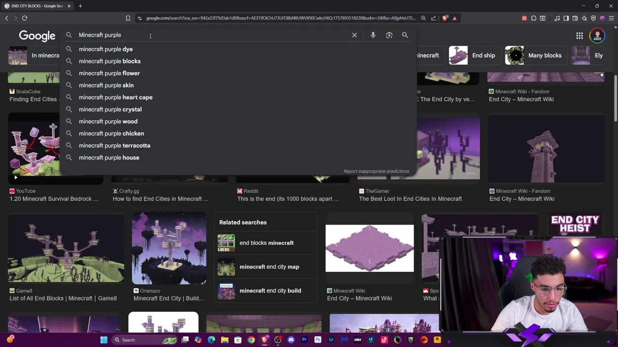Open related search end blocks minecraft
The image size is (618, 347).
266,243
